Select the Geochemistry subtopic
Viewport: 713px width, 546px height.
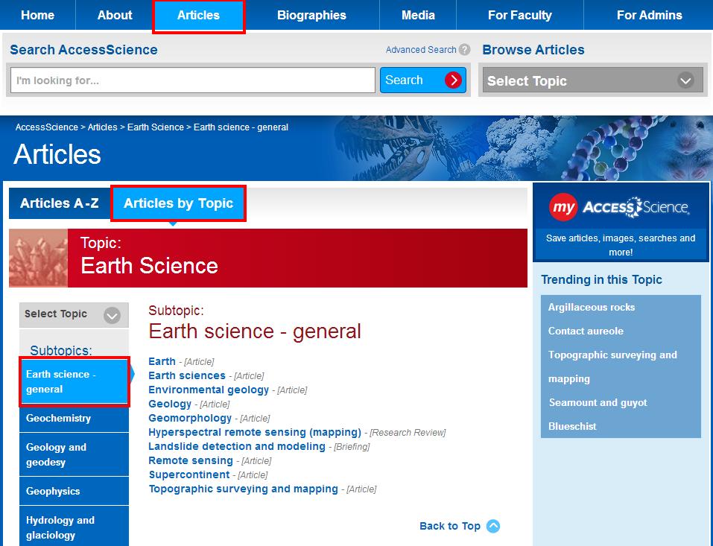click(x=74, y=418)
